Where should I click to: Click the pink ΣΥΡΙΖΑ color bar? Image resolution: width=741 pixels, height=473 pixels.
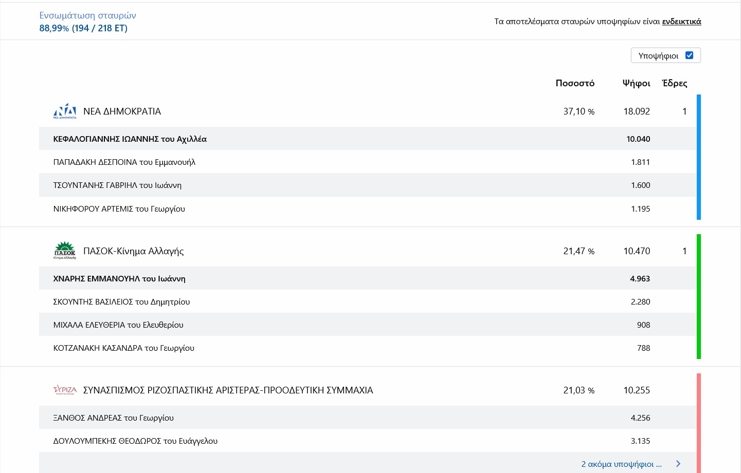click(699, 423)
